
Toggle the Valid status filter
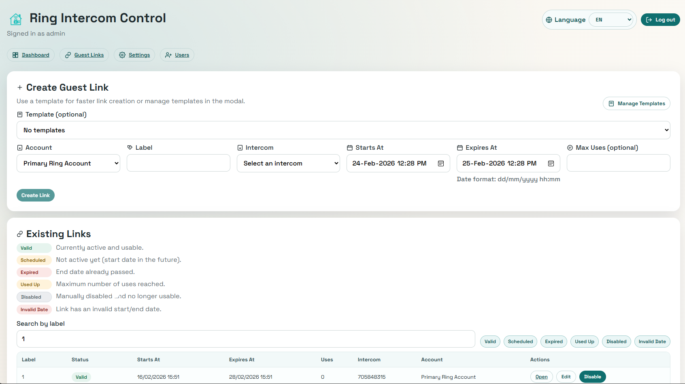click(x=490, y=342)
